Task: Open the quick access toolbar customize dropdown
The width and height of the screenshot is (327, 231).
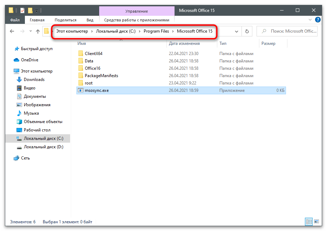Action: (x=36, y=11)
